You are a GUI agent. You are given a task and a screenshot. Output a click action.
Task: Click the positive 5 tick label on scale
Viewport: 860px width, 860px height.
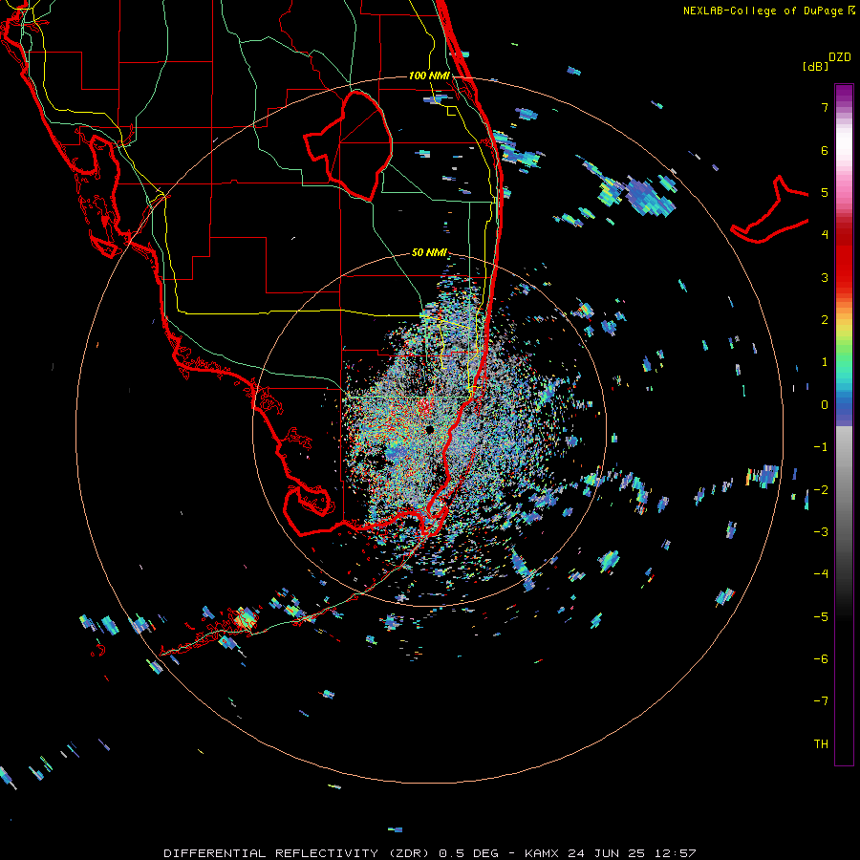pos(825,192)
